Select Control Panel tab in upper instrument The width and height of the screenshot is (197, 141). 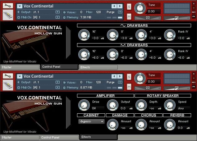tap(59, 67)
